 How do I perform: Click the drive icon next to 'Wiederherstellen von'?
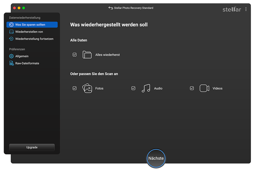click(x=12, y=31)
